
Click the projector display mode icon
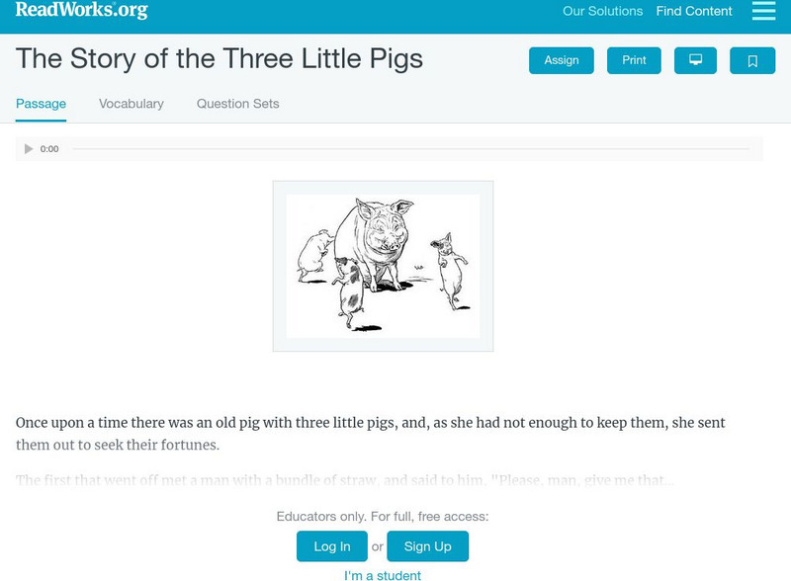[x=695, y=61]
